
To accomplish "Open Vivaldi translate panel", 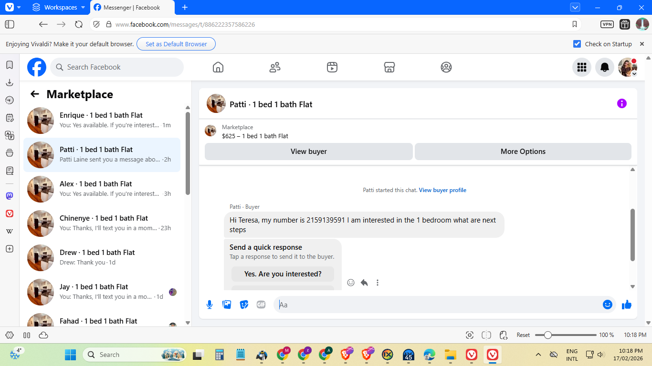I will click(x=10, y=135).
